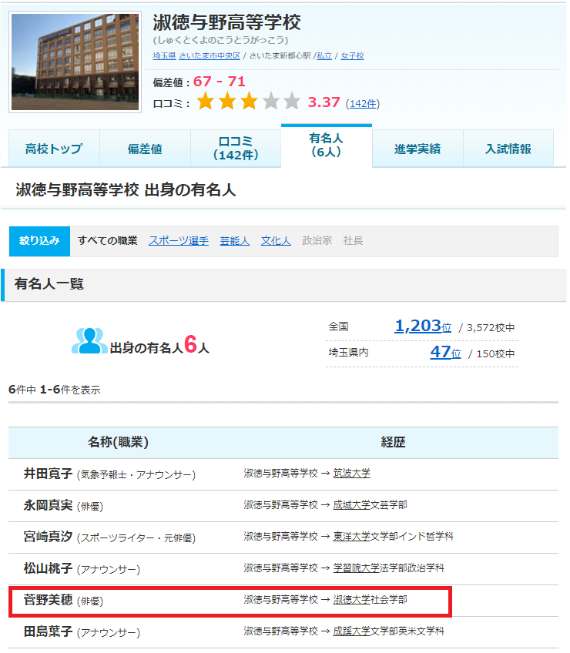Click the 筑波大学 link for 井田寛子
Screen dimensions: 570x653
351,474
